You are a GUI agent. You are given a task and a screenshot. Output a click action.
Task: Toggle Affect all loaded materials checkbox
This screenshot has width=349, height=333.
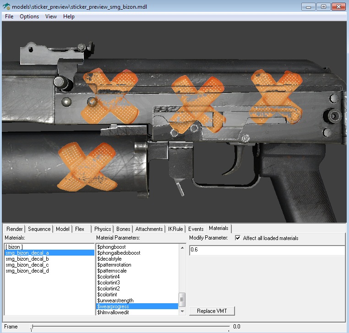(238, 238)
